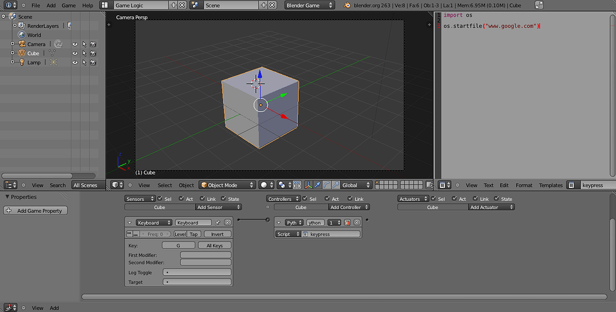The width and height of the screenshot is (616, 312).
Task: Select the translate manipulator arrow icon
Action: click(317, 185)
